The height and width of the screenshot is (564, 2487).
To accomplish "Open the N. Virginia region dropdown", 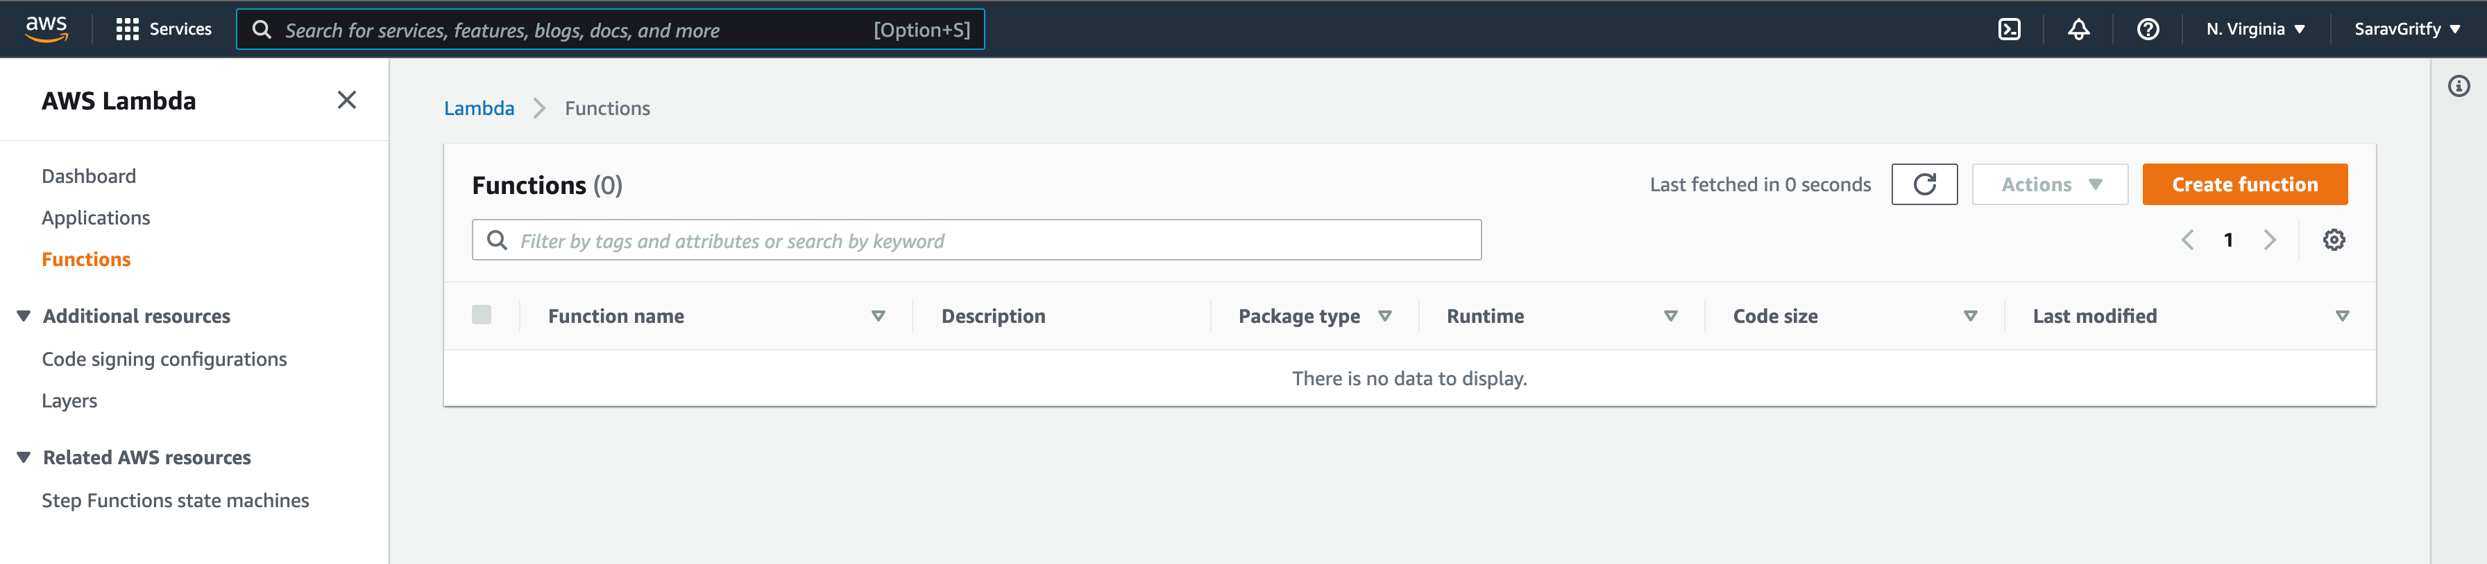I will [2255, 29].
